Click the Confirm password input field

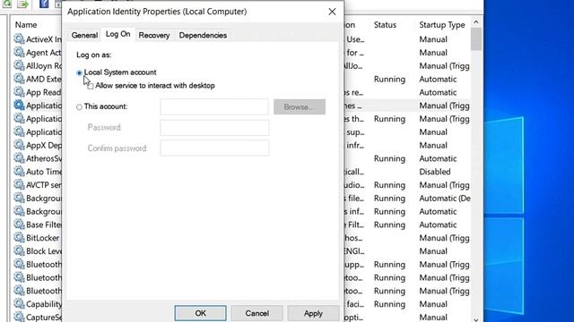214,148
